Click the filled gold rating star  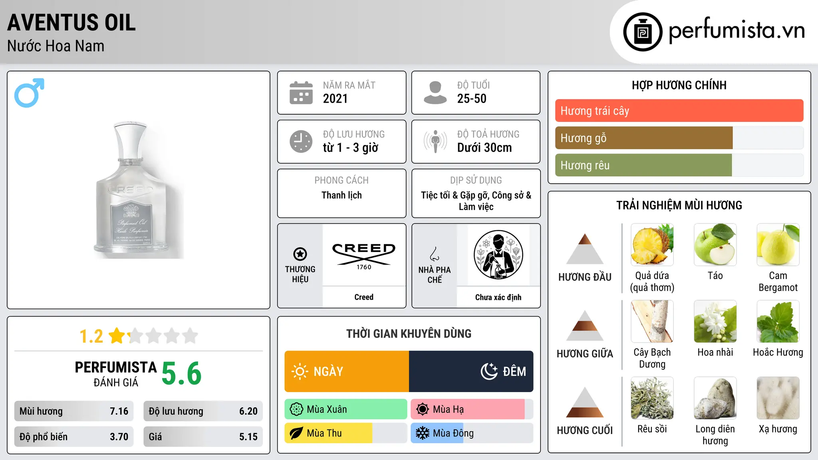117,336
